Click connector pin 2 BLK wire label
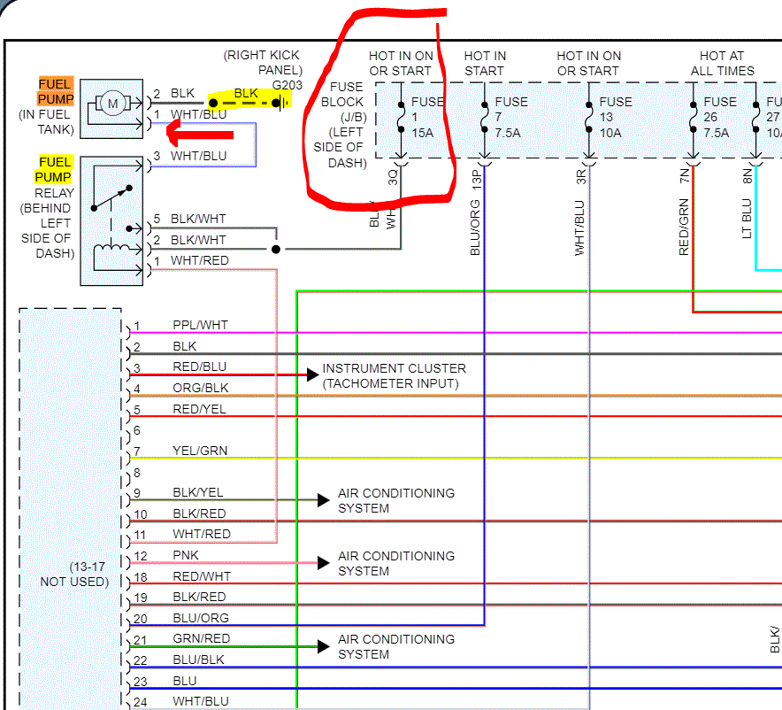The height and width of the screenshot is (710, 782). tap(185, 346)
